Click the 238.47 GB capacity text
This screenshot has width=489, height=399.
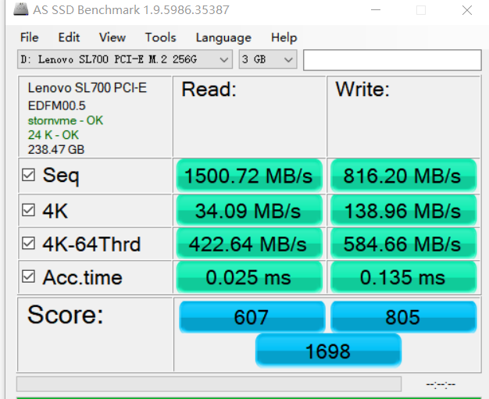click(x=56, y=150)
